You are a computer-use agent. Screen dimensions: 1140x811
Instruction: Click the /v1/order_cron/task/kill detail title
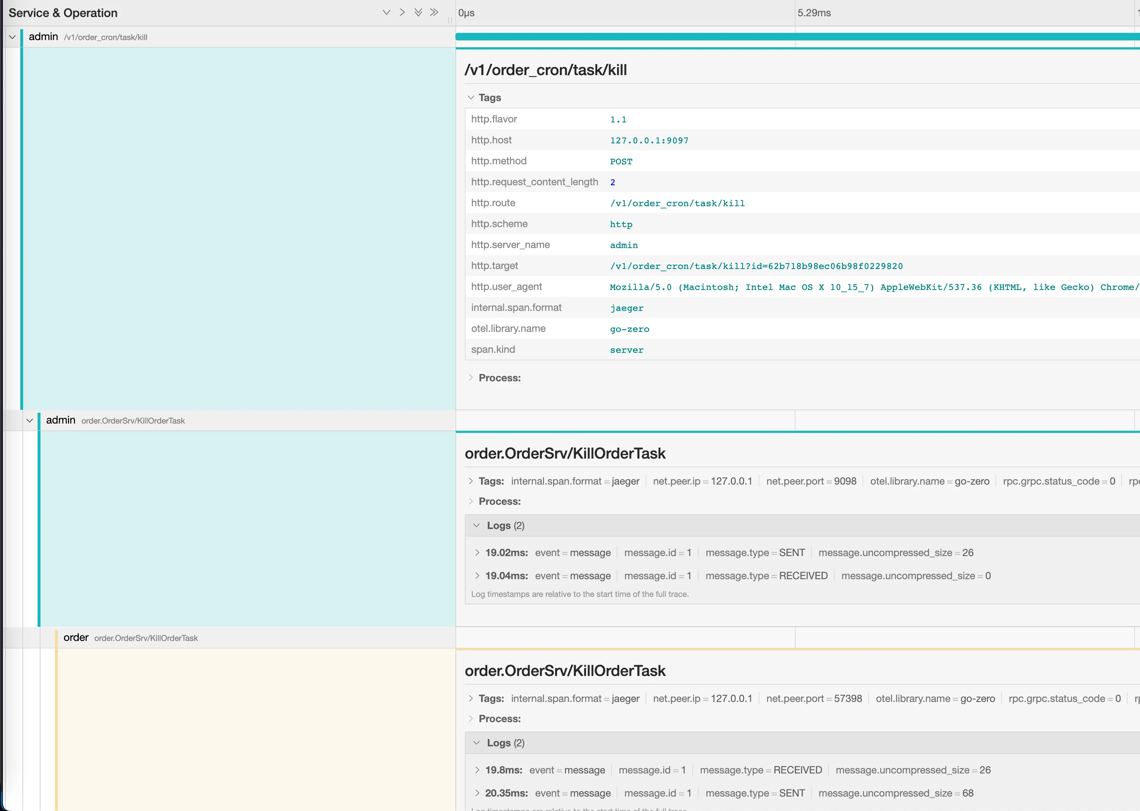[546, 70]
